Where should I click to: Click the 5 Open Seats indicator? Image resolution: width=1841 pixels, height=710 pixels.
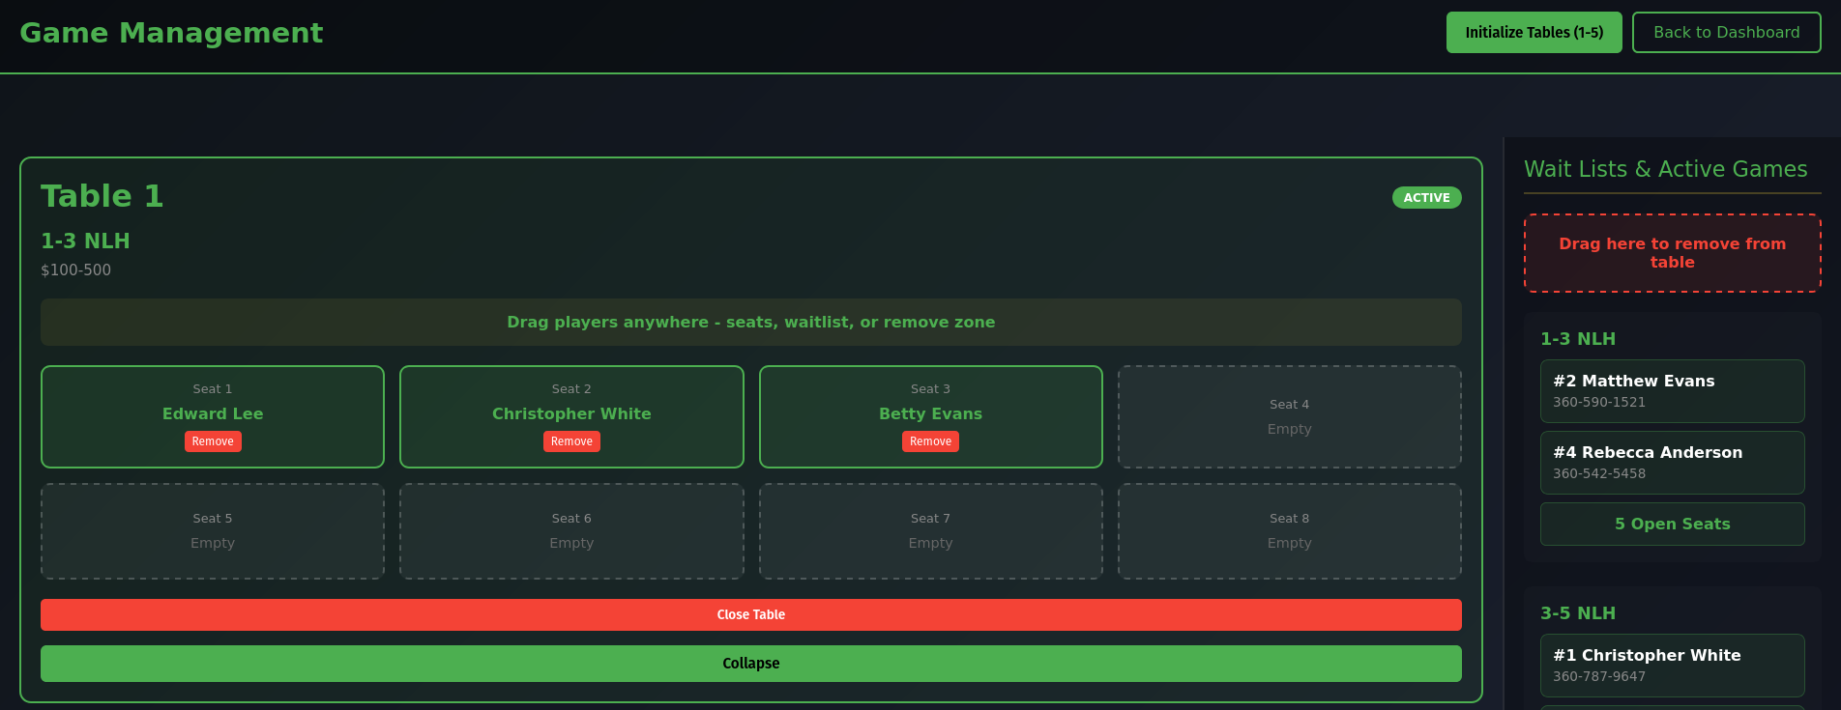(x=1672, y=525)
